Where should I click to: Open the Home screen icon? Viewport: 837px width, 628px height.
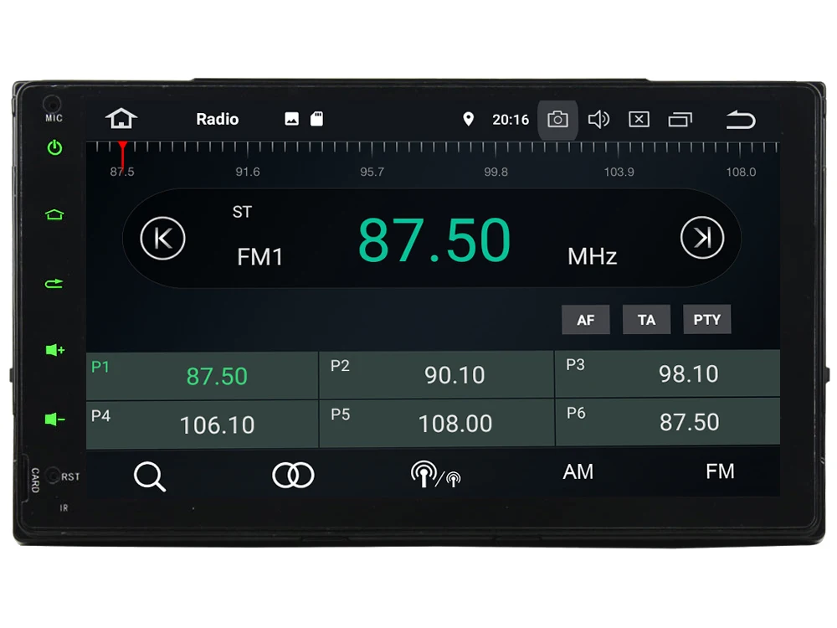[122, 119]
